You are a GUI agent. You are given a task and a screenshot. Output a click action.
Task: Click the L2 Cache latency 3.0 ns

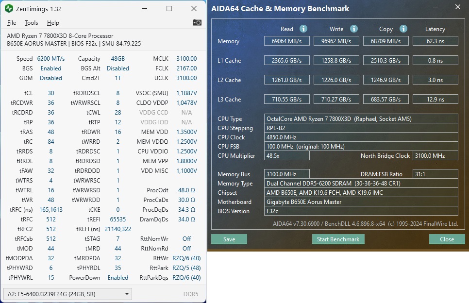(435, 80)
